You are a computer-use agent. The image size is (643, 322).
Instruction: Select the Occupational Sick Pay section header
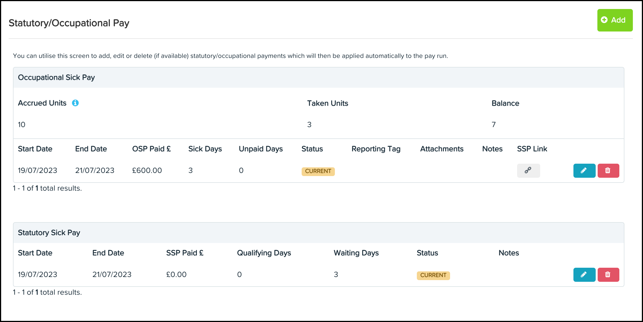pos(56,77)
